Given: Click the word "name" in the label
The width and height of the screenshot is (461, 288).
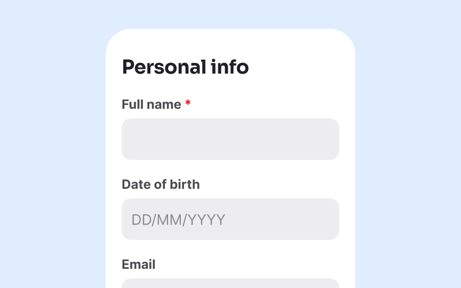Looking at the screenshot, I should pos(164,105).
